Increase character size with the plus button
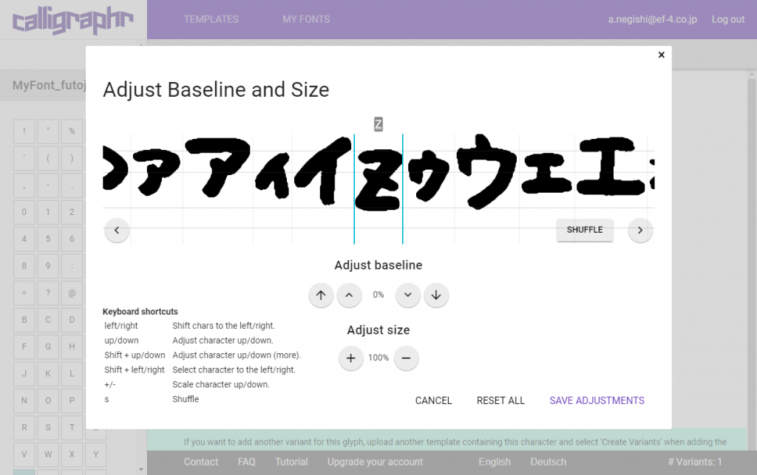 tap(351, 358)
